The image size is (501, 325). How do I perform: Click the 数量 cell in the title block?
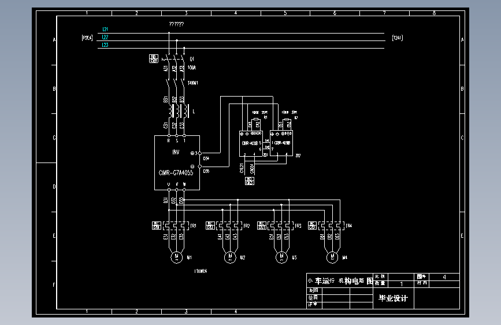tap(381, 283)
